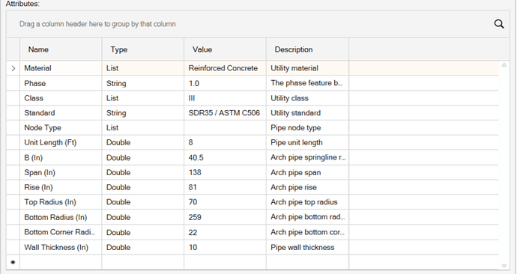Select the Material name cell
This screenshot has height=274, width=517.
[x=61, y=68]
